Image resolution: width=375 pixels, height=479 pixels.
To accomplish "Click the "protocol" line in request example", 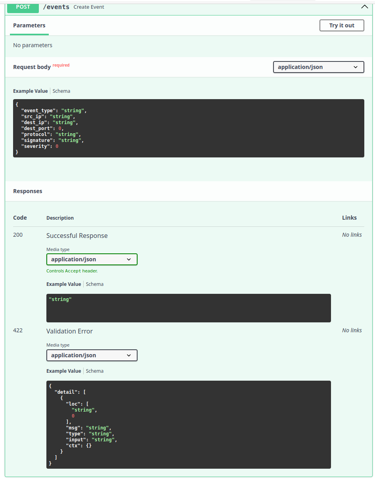I will click(x=51, y=134).
